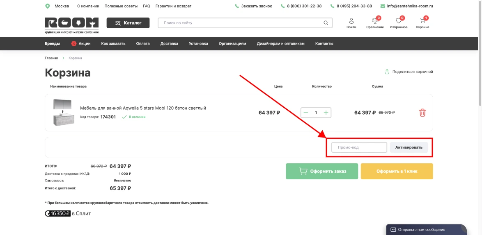Image resolution: width=482 pixels, height=235 pixels.
Task: Decrease product quantity with minus
Action: click(306, 113)
